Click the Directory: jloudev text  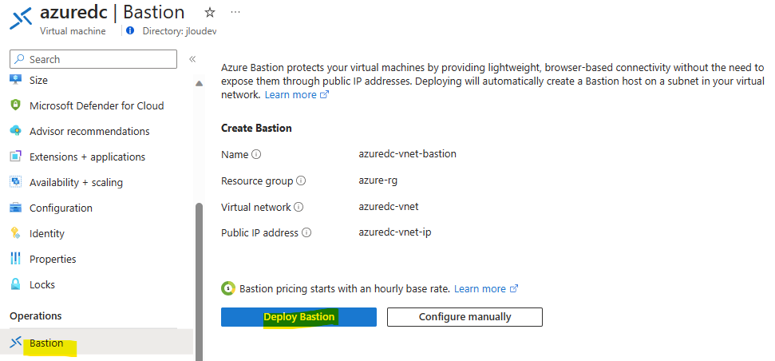point(180,31)
